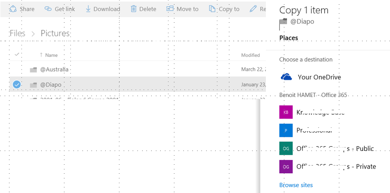Select Office 365 Groups - Public destination
The width and height of the screenshot is (390, 193).
[335, 148]
